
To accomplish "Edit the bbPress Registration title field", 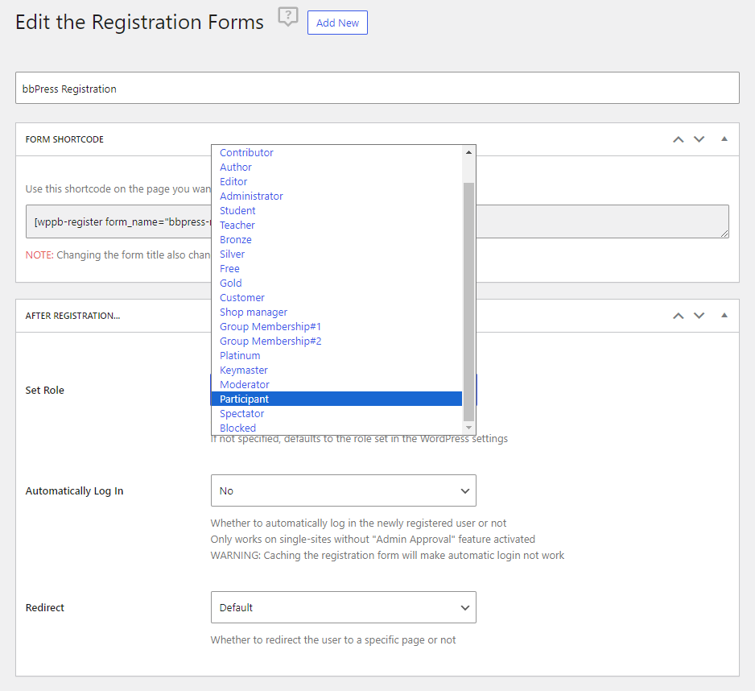I will [377, 89].
